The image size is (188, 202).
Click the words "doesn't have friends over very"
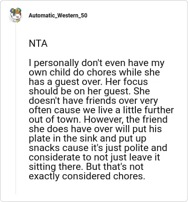coord(94,101)
